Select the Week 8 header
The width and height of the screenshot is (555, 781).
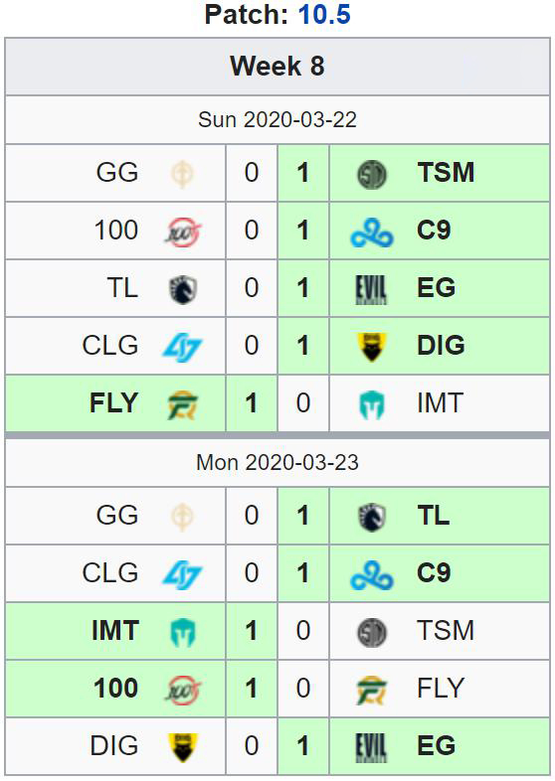(x=277, y=67)
